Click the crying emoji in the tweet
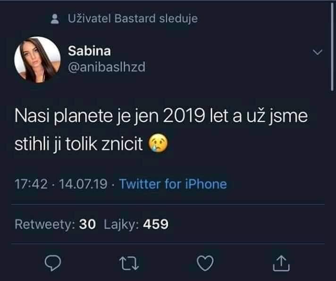 [x=158, y=143]
